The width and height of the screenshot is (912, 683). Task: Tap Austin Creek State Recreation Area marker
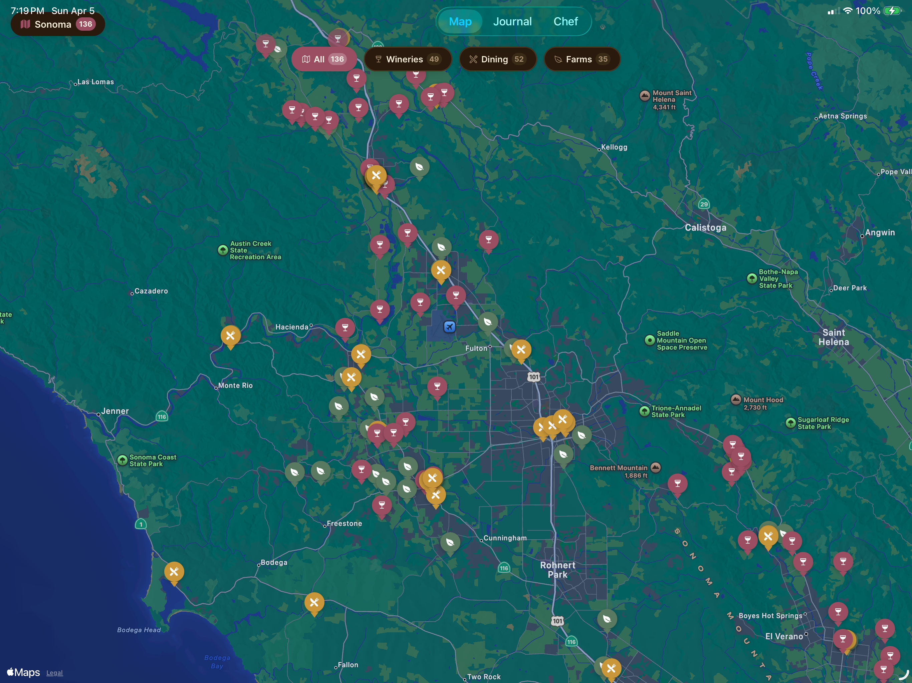point(223,250)
